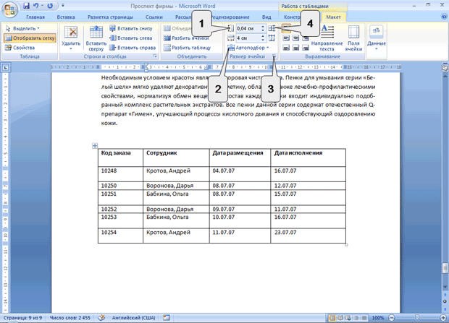This screenshot has width=449, height=323.
Task: Switch to Full Screen Reading view
Action: click(340, 318)
